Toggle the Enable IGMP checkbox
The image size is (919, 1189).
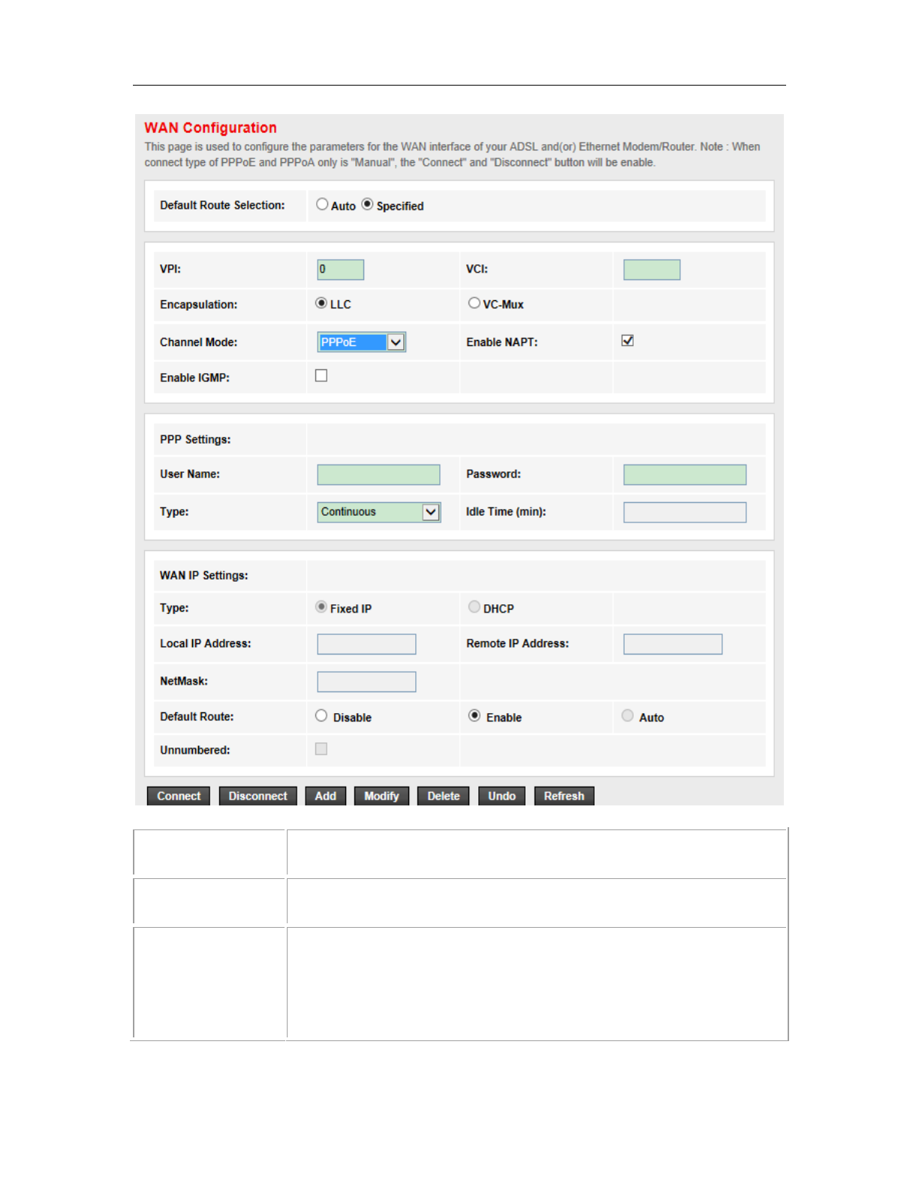[x=321, y=375]
